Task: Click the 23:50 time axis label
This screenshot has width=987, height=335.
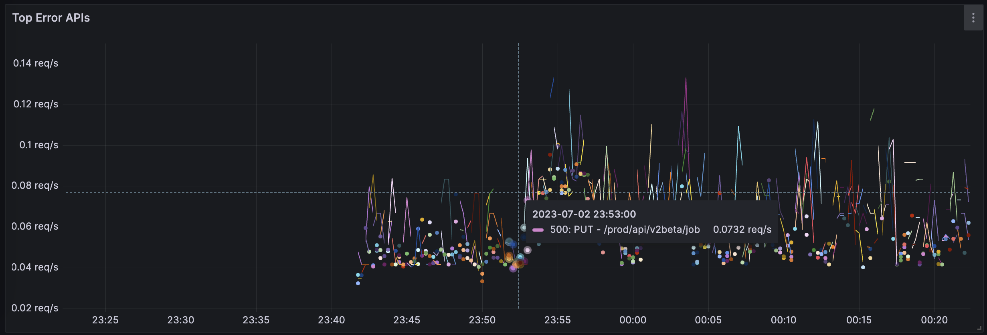Action: 482,320
